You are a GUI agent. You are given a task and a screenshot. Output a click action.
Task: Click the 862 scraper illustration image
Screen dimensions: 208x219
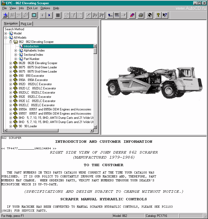[x=154, y=82]
